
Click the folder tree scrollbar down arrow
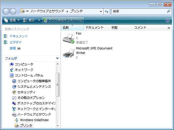coord(58,126)
